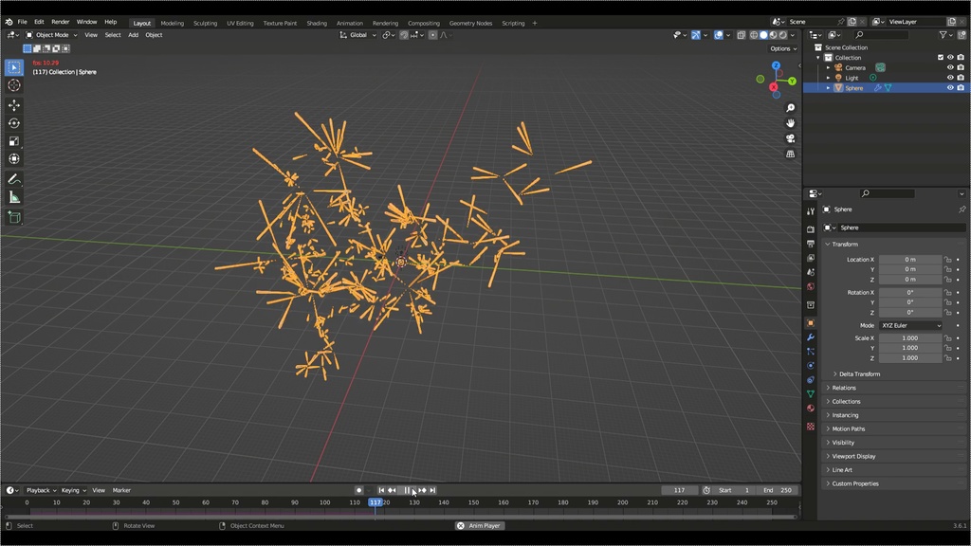
Task: Switch orthographic/perspective grid icon
Action: point(790,154)
